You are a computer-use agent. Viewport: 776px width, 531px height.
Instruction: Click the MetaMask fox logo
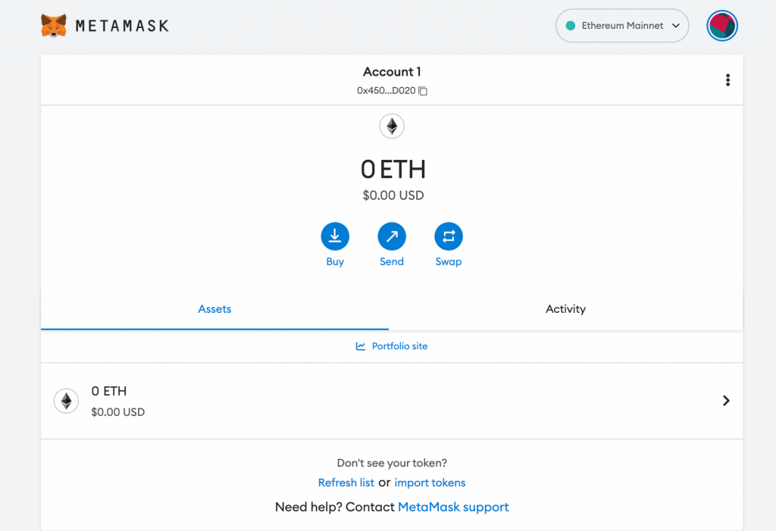54,26
